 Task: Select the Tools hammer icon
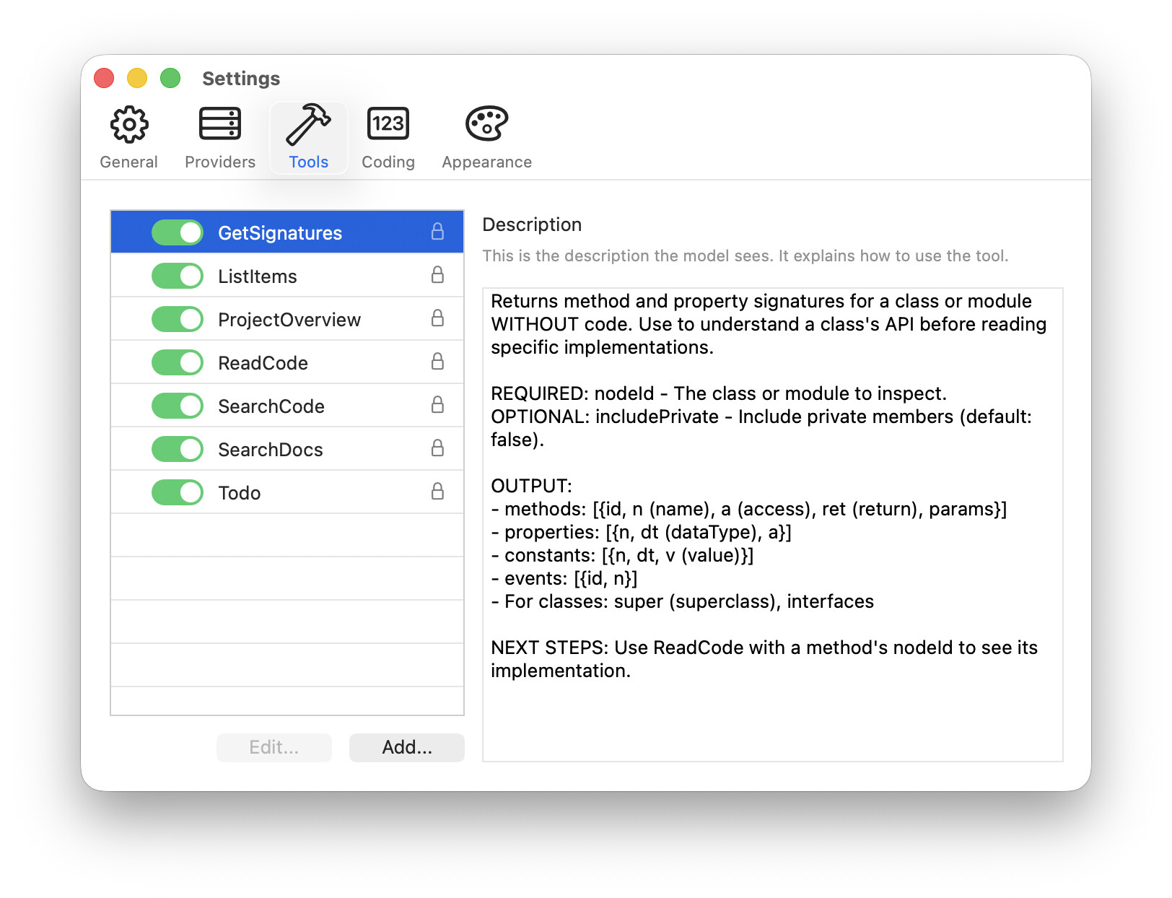point(308,125)
